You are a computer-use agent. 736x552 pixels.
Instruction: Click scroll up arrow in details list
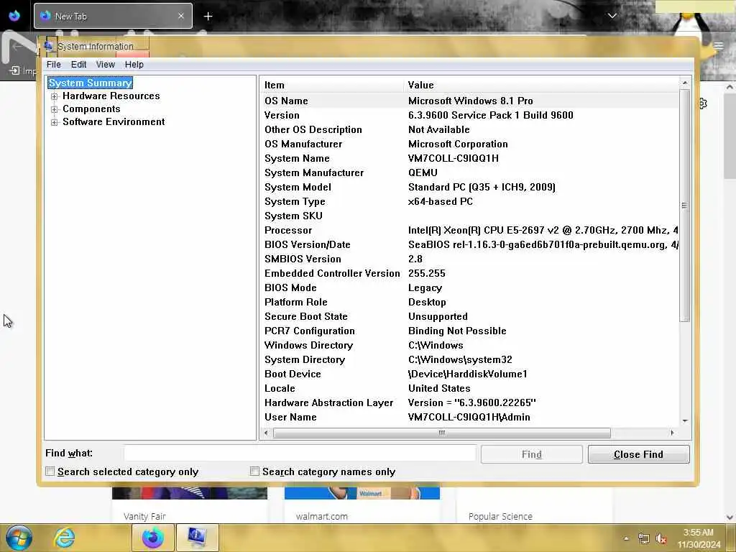coord(685,83)
